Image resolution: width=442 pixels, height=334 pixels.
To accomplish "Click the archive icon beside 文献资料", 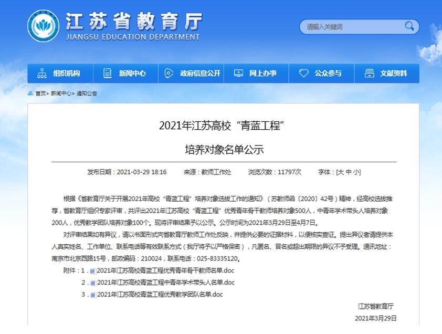I will pos(370,74).
